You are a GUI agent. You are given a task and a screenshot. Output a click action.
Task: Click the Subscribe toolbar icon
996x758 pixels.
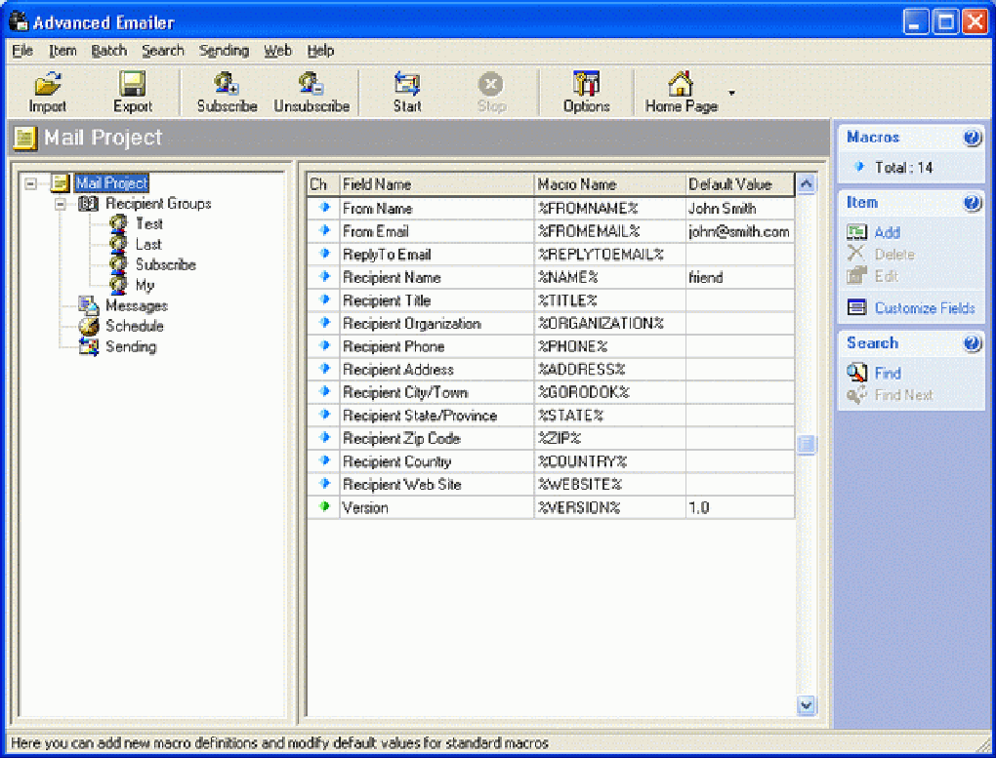click(x=227, y=84)
